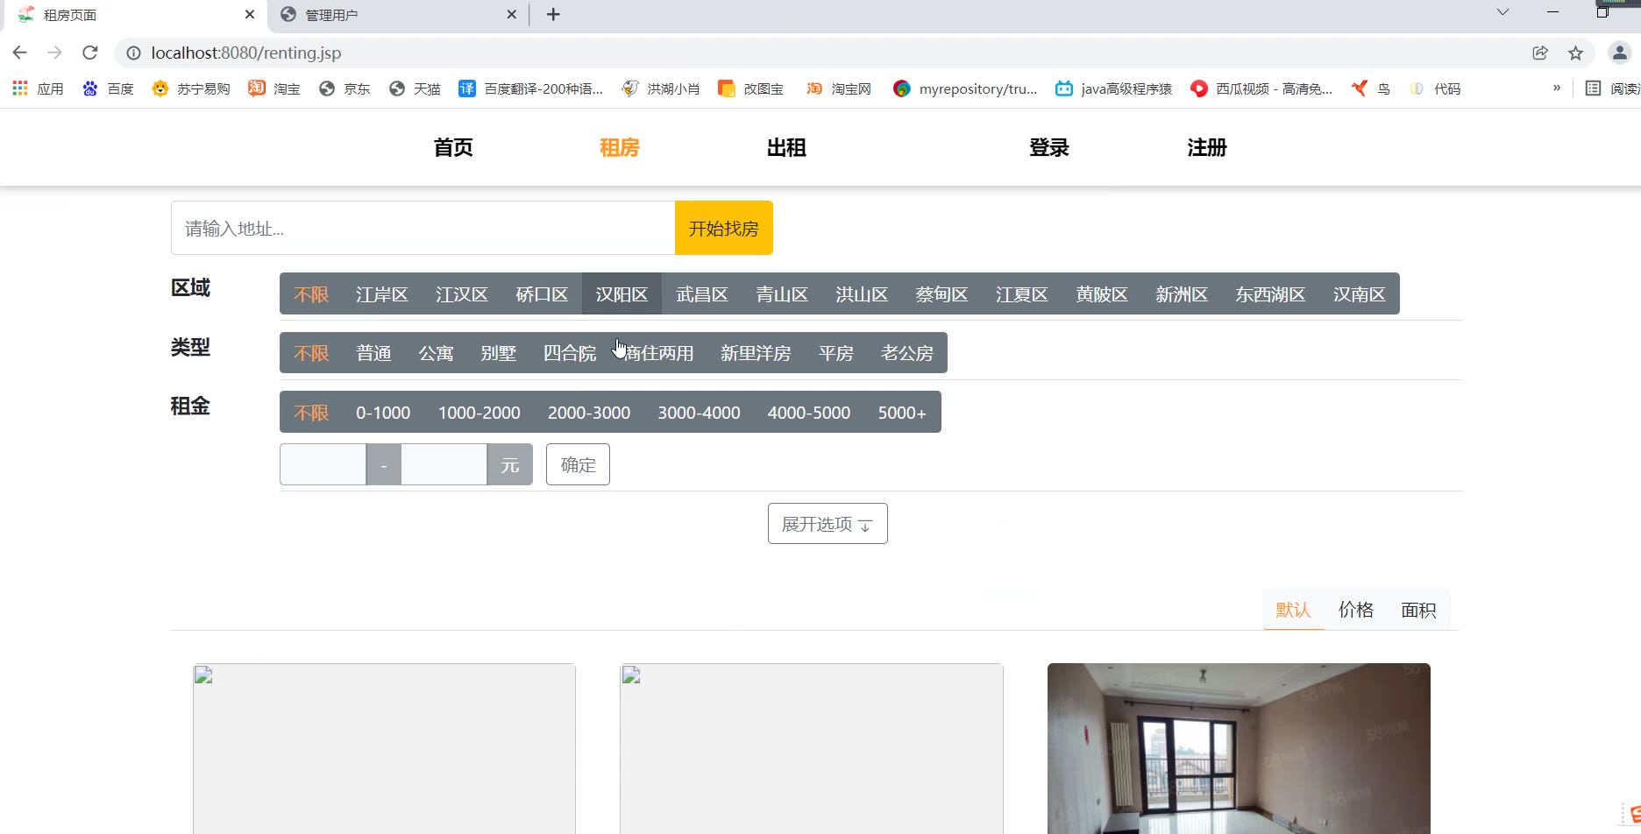Open the 西瓜视频 bookmark
The height and width of the screenshot is (834, 1641).
(1261, 88)
